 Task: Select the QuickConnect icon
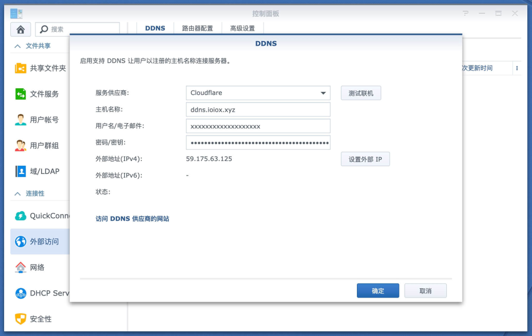pyautogui.click(x=21, y=216)
